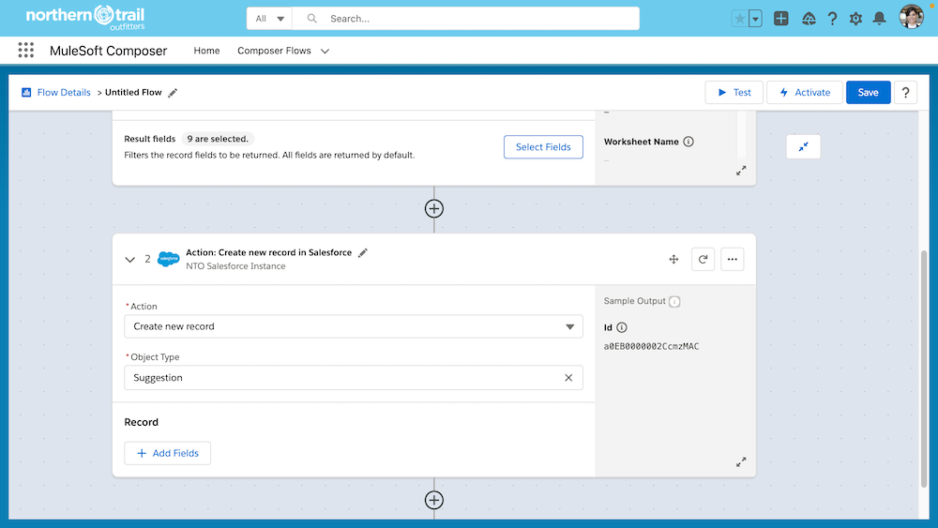938x528 pixels.
Task: Open flow help question mark button
Action: point(905,93)
